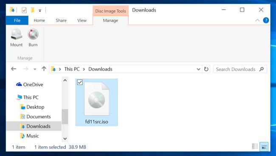
Task: Open the File menu tab
Action: tap(17, 20)
